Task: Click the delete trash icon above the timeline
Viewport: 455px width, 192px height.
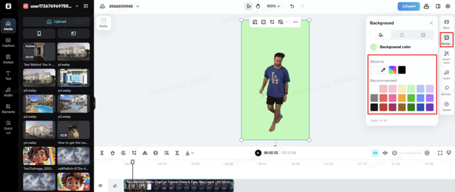Action: click(112, 153)
